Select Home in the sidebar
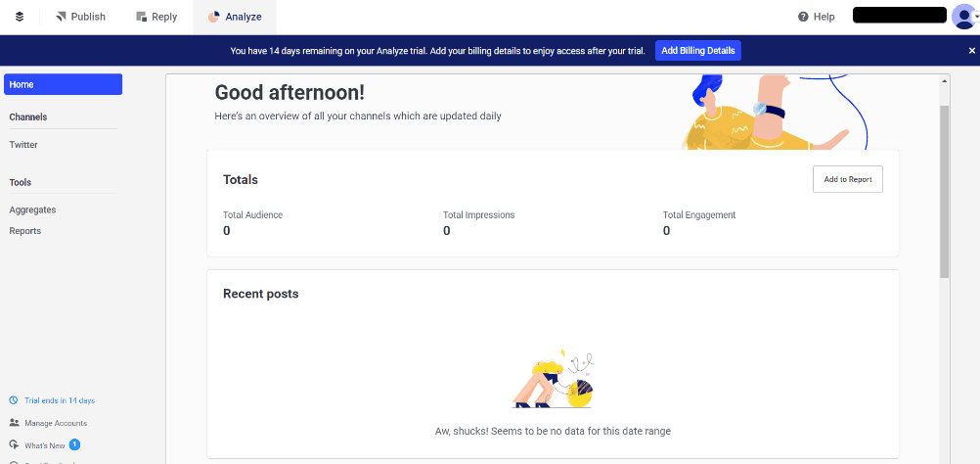 64,84
